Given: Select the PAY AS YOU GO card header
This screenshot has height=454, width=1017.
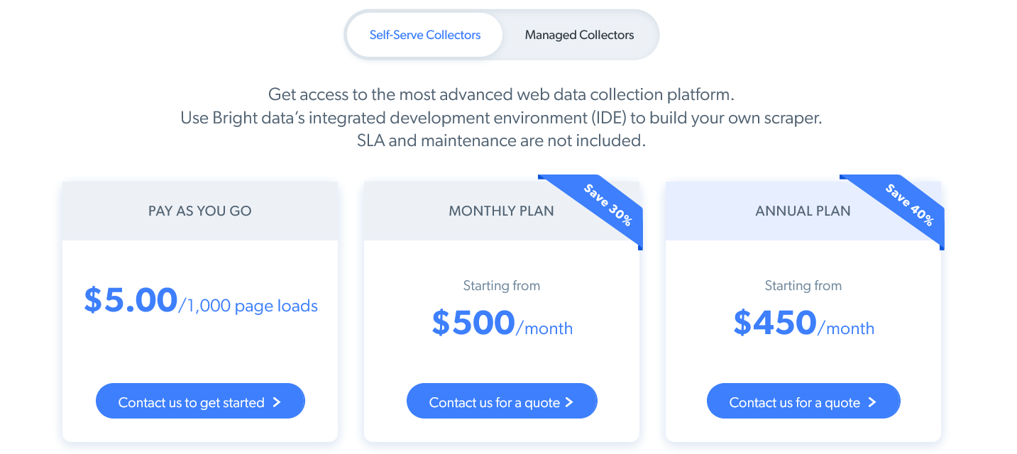Looking at the screenshot, I should pyautogui.click(x=200, y=211).
